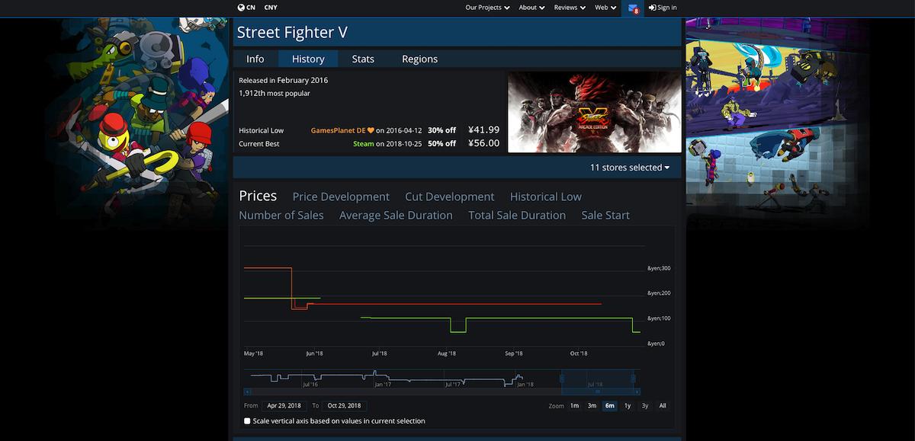Viewport: 915px width, 441px height.
Task: Click the CN globe icon
Action: click(x=240, y=7)
